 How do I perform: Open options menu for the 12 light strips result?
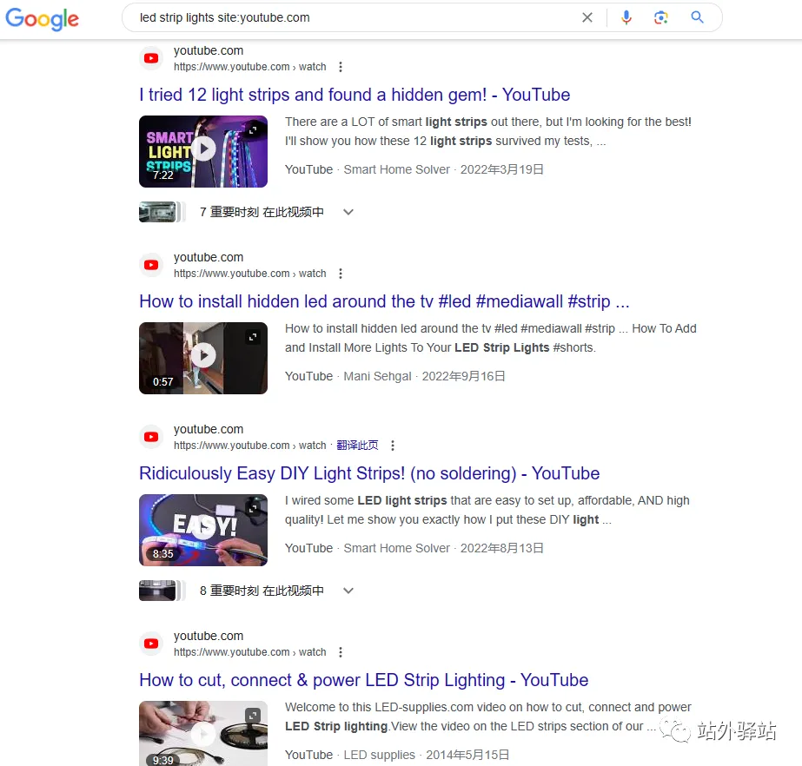pos(341,67)
